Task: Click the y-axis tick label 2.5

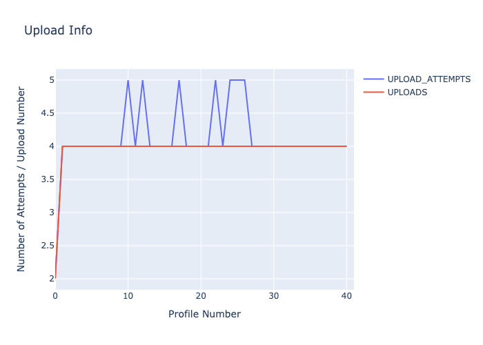Action: pos(45,246)
